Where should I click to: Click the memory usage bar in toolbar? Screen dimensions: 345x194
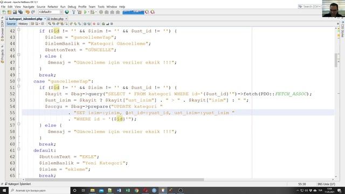133,12
